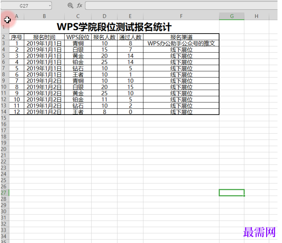Image resolution: width=282 pixels, height=243 pixels.
Task: Click 线下展位 in row 4
Action: 181,50
